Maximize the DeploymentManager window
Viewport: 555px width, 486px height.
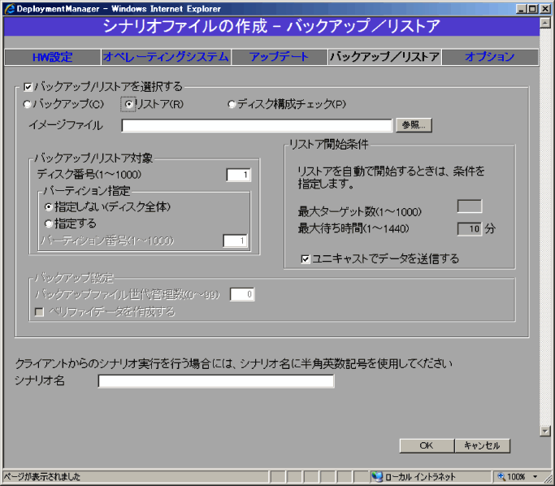532,9
